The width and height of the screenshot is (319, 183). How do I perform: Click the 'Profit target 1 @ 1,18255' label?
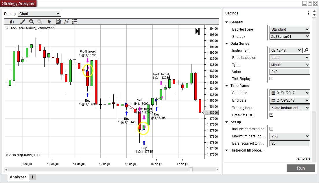click(x=161, y=76)
